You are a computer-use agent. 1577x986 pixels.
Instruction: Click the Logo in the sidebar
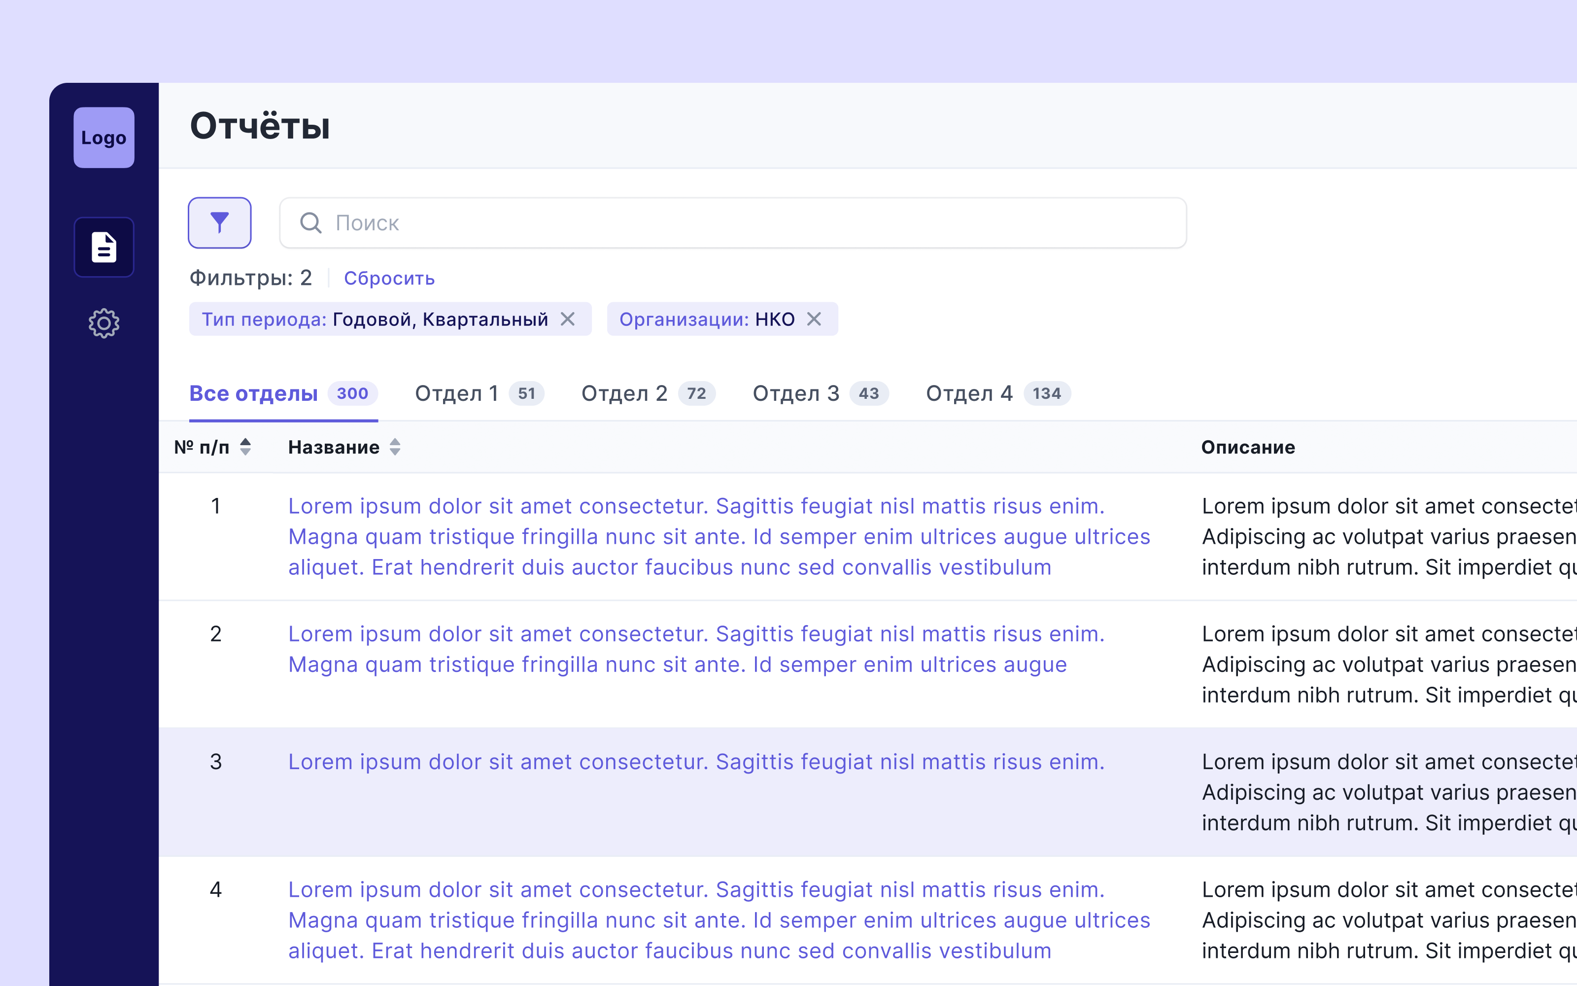pyautogui.click(x=103, y=138)
